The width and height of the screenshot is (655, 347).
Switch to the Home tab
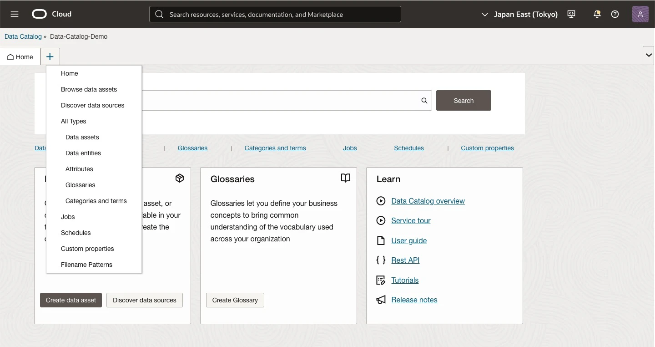tap(20, 57)
